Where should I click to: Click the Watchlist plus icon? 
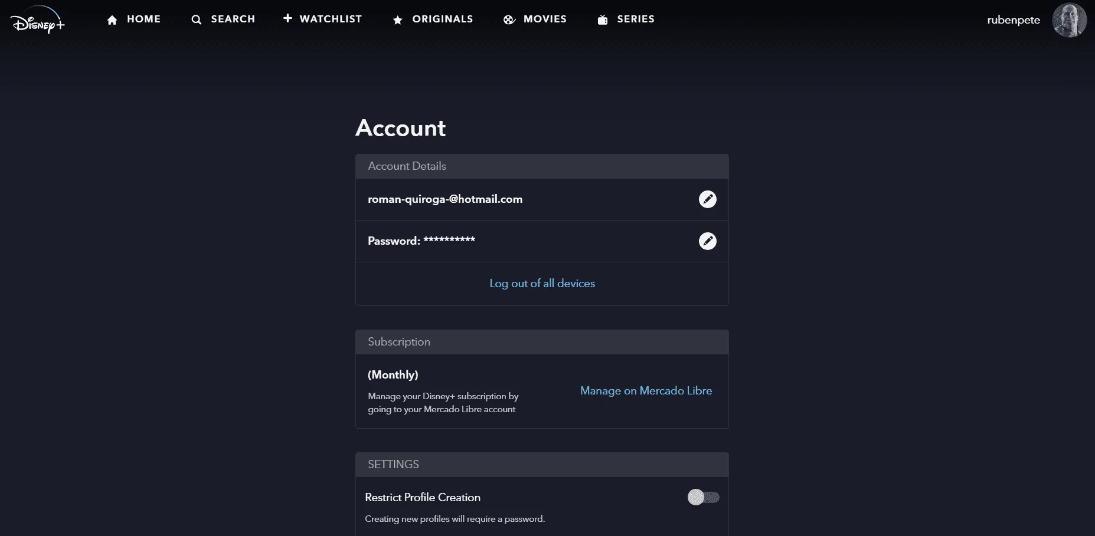click(287, 18)
